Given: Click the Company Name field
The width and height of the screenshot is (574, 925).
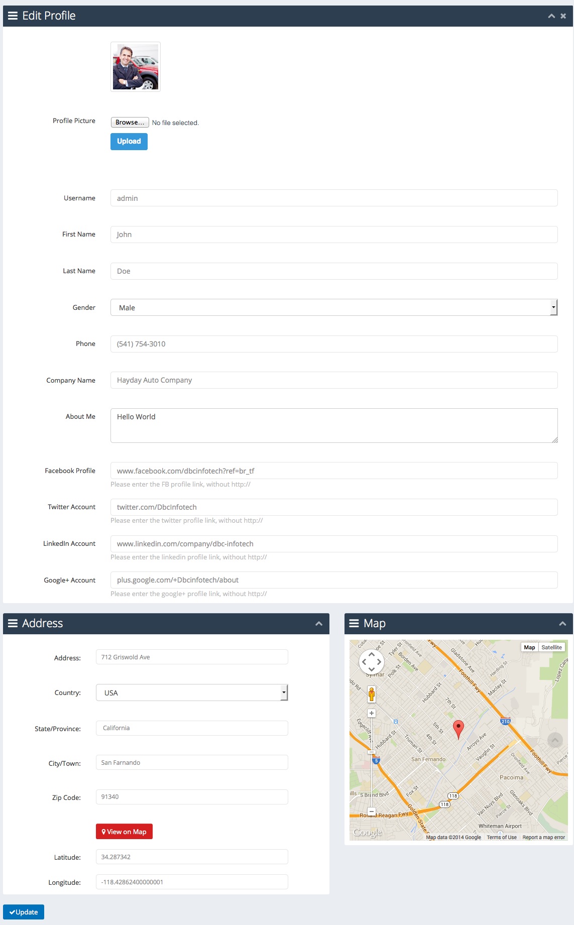Looking at the screenshot, I should (334, 380).
